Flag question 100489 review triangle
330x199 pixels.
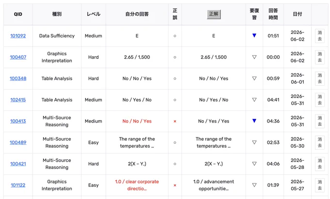pos(254,142)
